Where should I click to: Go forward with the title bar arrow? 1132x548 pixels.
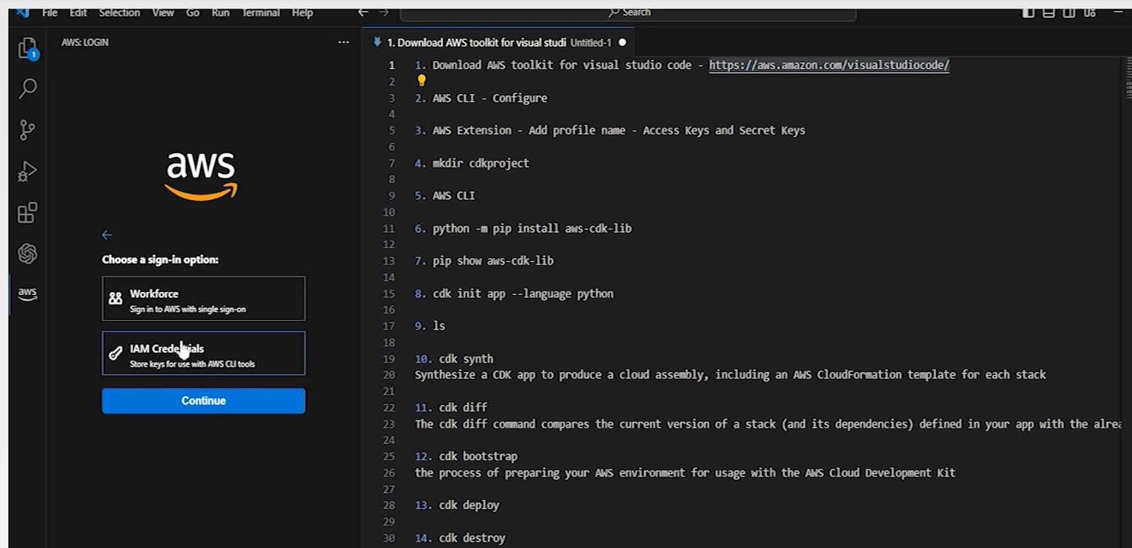(x=383, y=12)
